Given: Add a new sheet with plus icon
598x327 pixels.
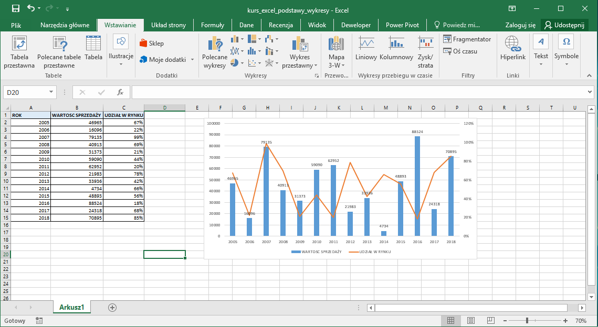Looking at the screenshot, I should click(x=112, y=308).
